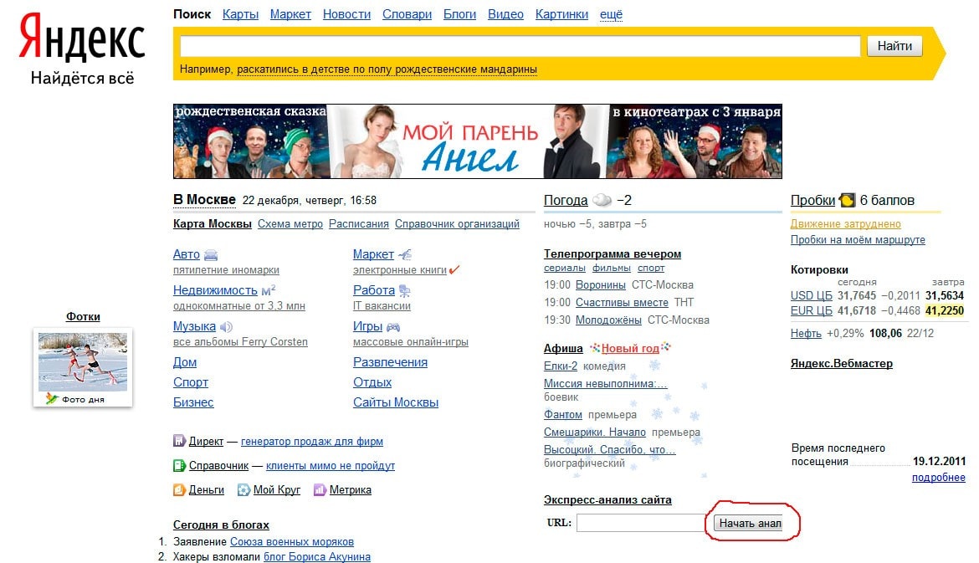Filter TV program by фильмы
The width and height of the screenshot is (979, 563).
tap(612, 268)
